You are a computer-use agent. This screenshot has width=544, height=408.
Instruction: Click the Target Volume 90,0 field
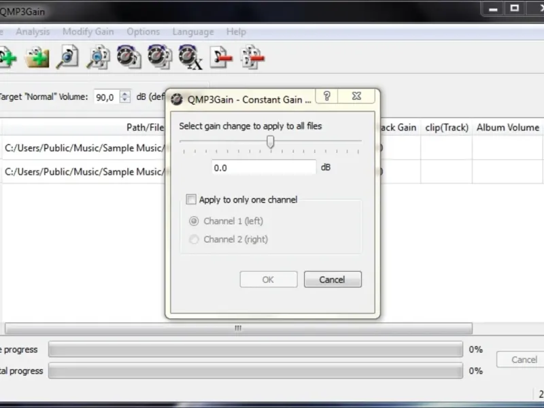[x=107, y=97]
